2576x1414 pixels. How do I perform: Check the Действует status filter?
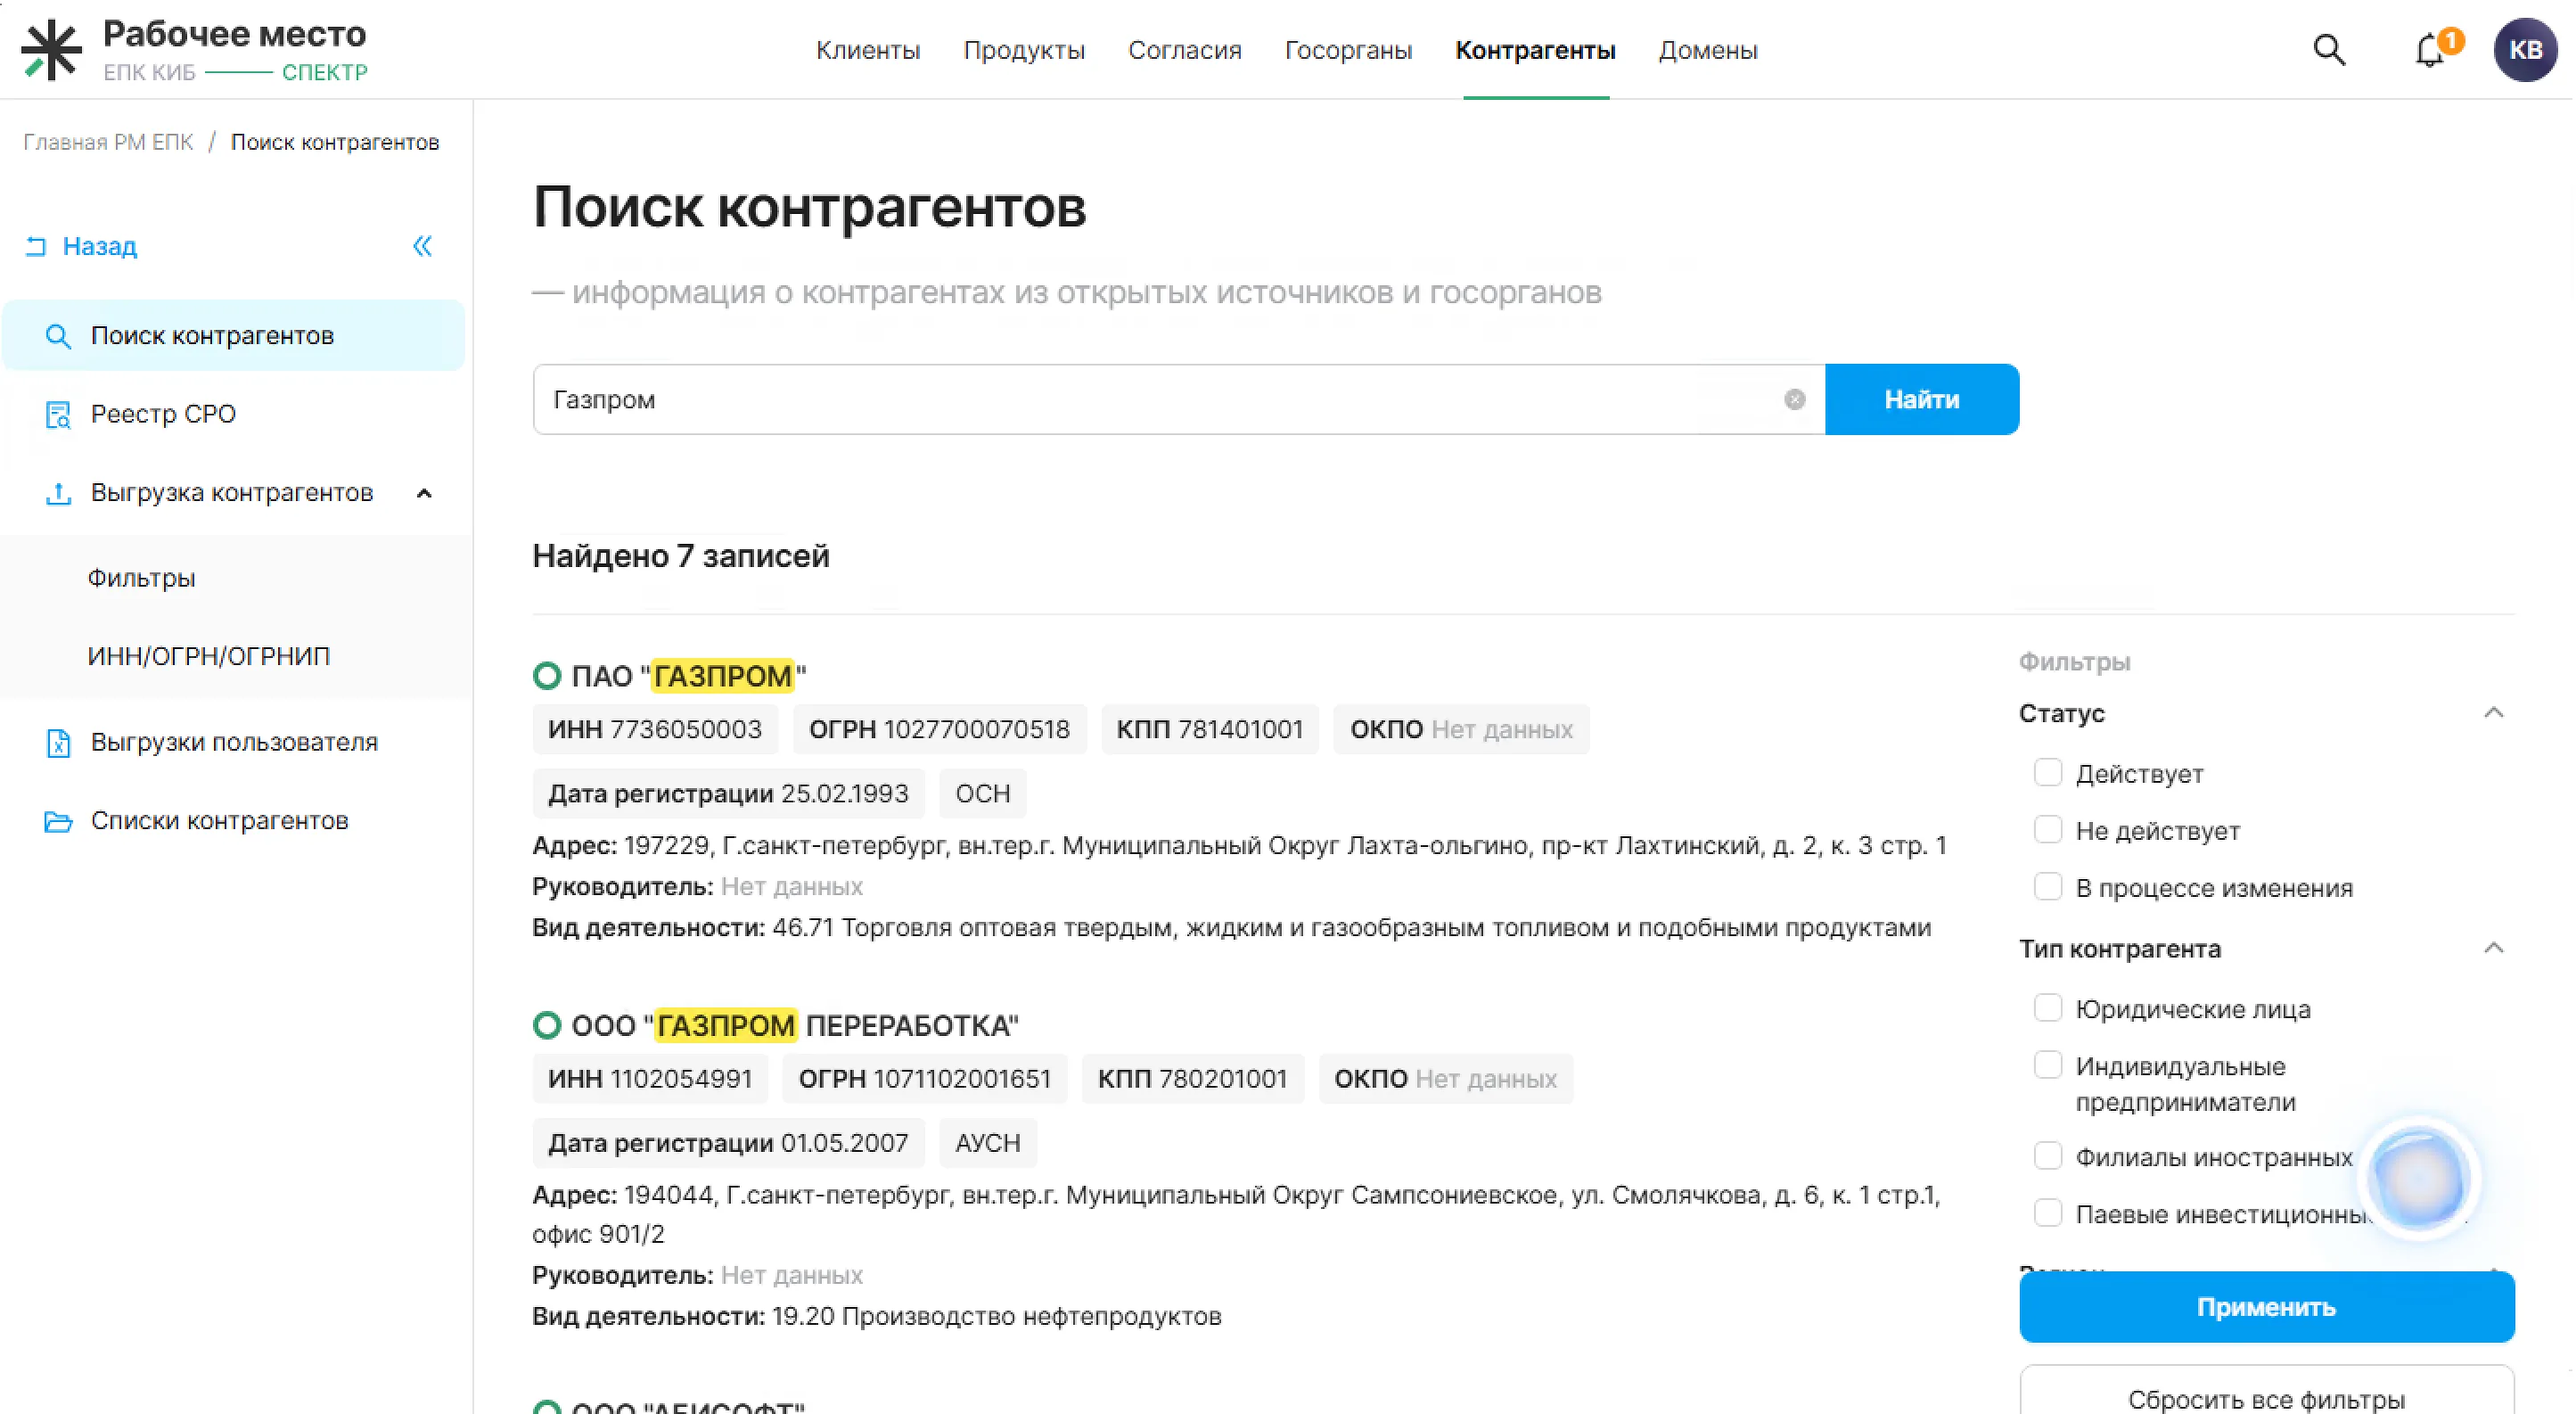click(2047, 773)
